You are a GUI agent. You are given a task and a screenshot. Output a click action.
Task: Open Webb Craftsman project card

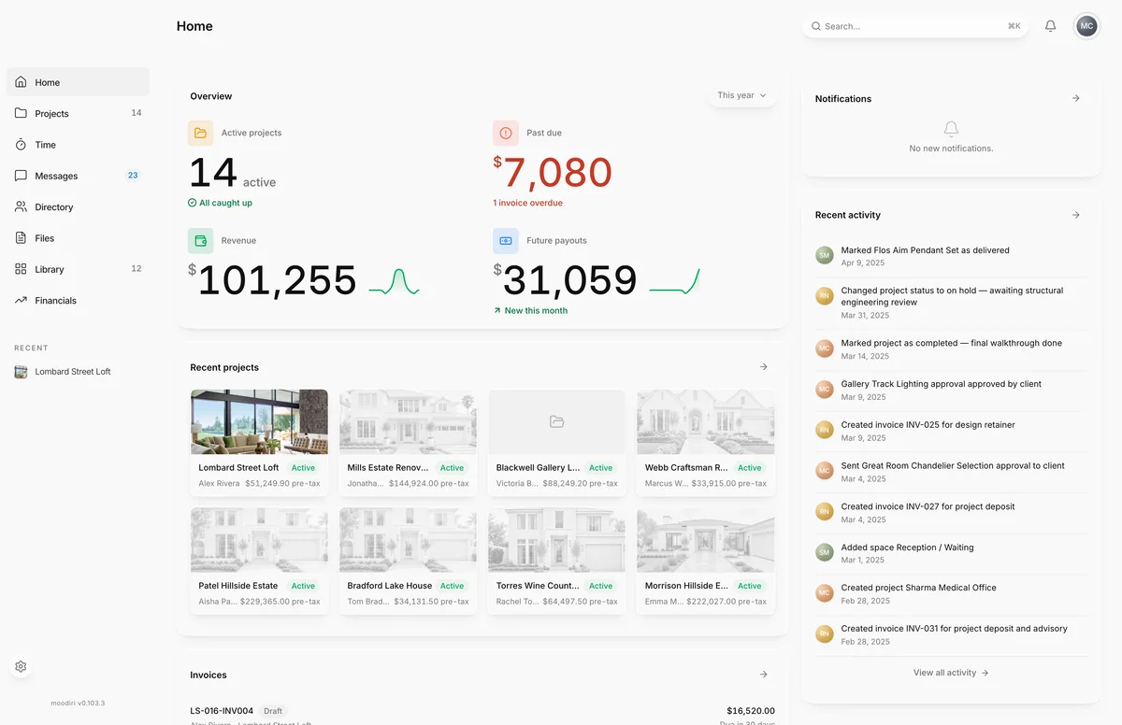706,443
